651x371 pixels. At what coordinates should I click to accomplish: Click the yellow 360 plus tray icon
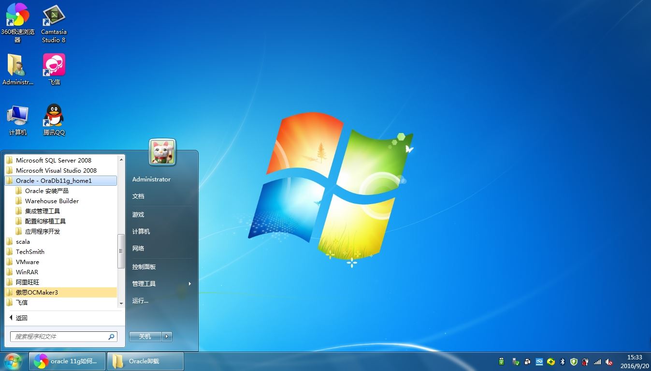pyautogui.click(x=550, y=361)
